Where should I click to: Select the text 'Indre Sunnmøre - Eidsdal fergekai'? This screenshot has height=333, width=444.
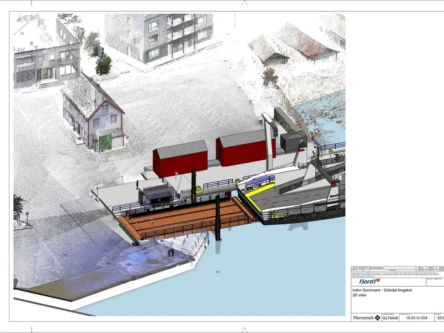coord(382,290)
